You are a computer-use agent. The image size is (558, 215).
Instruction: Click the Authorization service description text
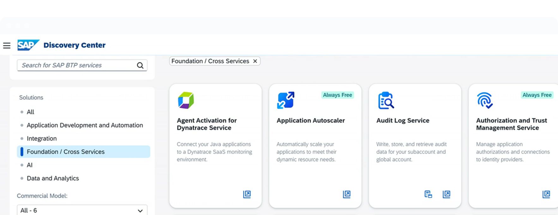point(513,152)
